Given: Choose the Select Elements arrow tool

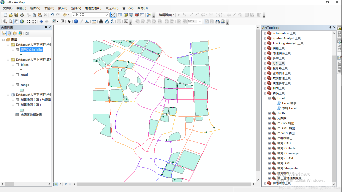Looking at the screenshot, I should (x=69, y=21).
